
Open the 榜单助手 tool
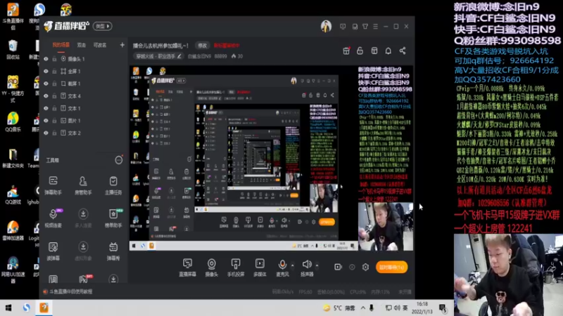113,218
